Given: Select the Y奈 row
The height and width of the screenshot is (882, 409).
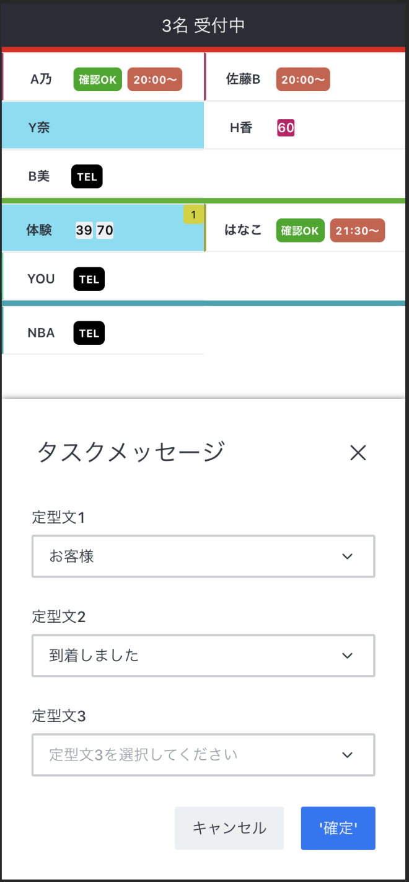Looking at the screenshot, I should coord(103,128).
